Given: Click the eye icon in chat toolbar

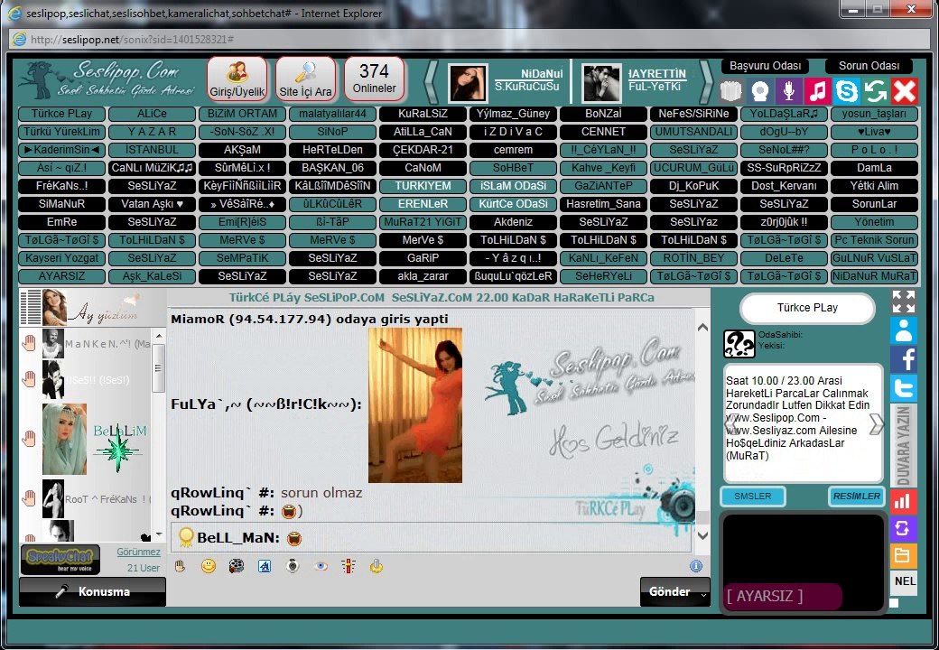Looking at the screenshot, I should (x=321, y=566).
